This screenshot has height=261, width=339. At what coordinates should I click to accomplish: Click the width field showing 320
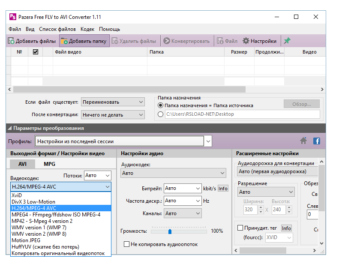(250, 210)
